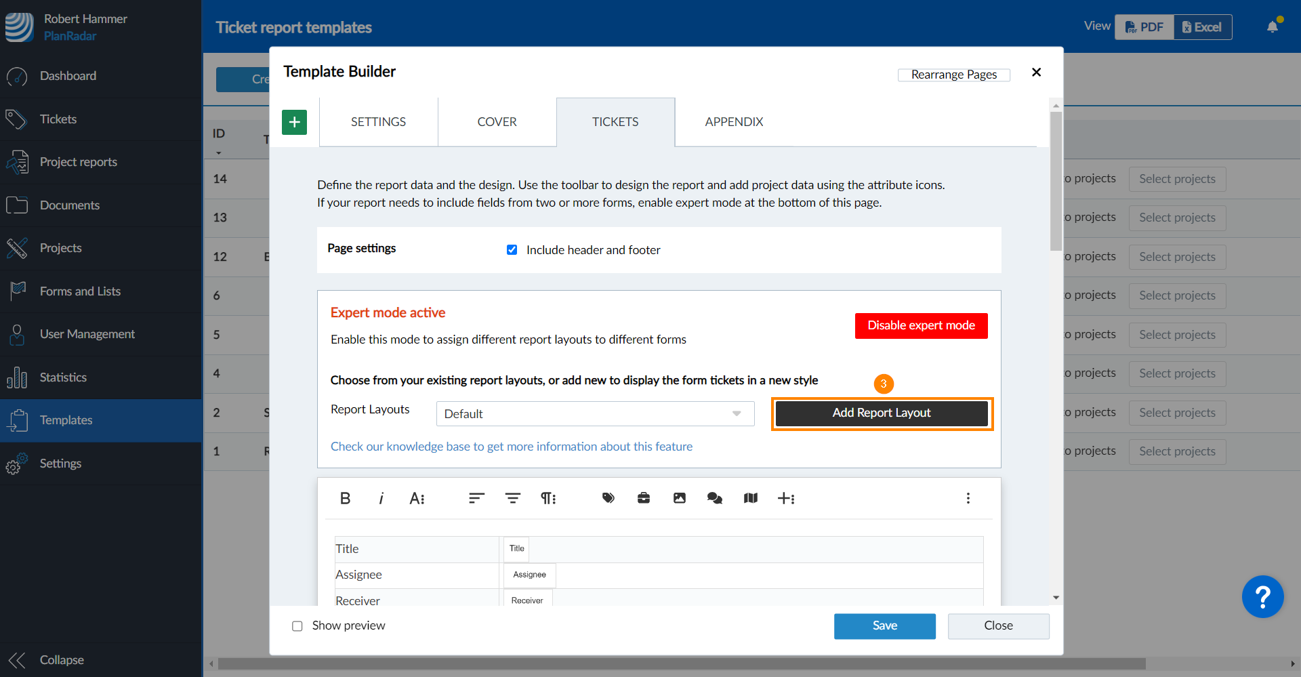Insert image using the picture icon
Viewport: 1301px width, 677px height.
pyautogui.click(x=679, y=498)
